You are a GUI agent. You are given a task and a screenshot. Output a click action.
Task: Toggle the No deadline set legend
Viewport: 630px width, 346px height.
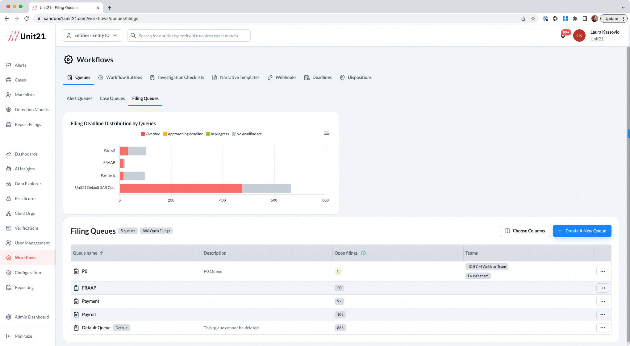tap(247, 134)
